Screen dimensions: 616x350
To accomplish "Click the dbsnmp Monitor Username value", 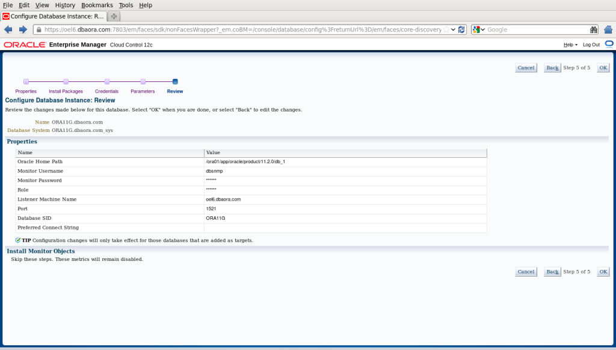I will (x=214, y=171).
